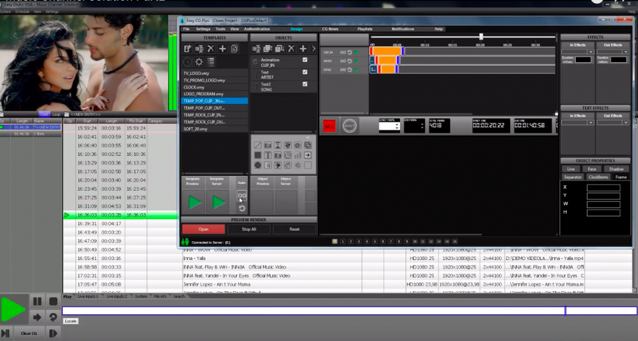Click the Template Server green play button
This screenshot has width=638, height=341.
219,202
